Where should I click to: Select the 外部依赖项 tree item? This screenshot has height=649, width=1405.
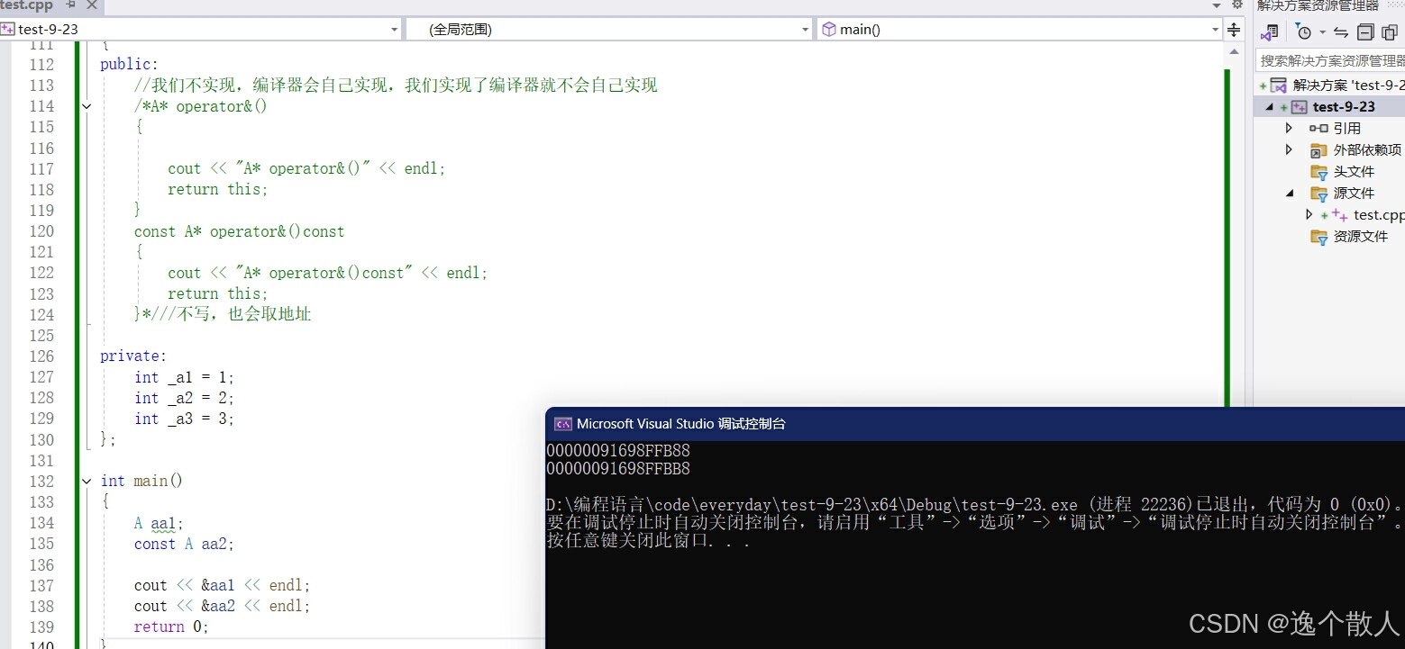(1367, 149)
